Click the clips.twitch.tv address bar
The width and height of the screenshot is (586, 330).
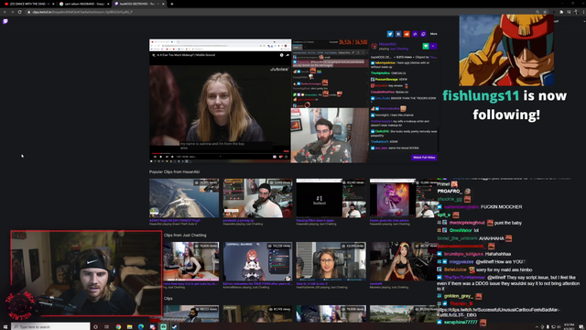point(280,12)
